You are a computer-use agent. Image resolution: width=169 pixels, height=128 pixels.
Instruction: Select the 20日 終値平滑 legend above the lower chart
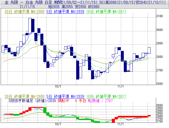click(24, 96)
